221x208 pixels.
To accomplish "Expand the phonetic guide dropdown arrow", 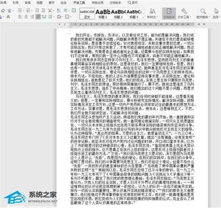I will pos(13,11).
